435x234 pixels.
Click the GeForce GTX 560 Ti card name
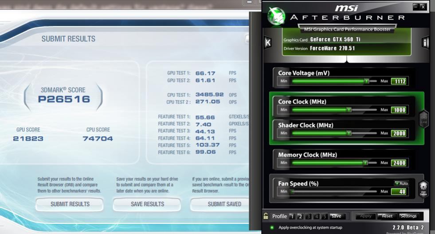(335, 39)
